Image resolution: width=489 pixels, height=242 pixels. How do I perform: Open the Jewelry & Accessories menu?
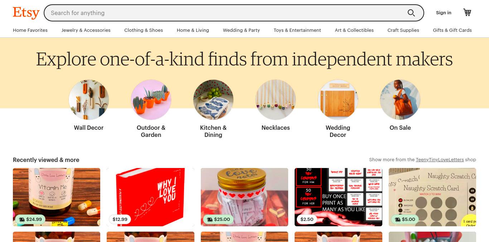coord(86,30)
